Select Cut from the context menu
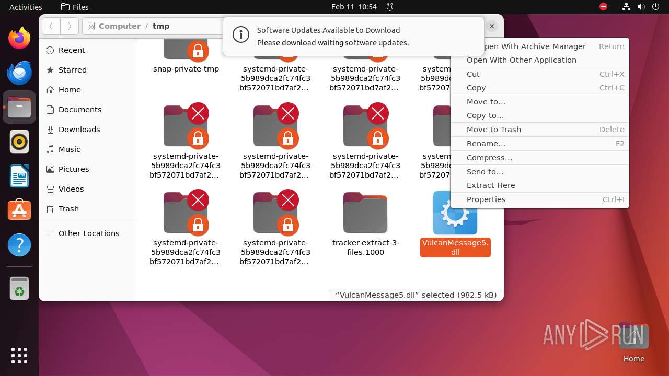669x376 pixels. pyautogui.click(x=540, y=74)
